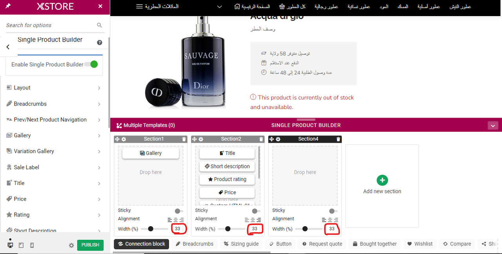This screenshot has width=502, height=254.
Task: Open the settings gear beside Publish
Action: (x=71, y=245)
